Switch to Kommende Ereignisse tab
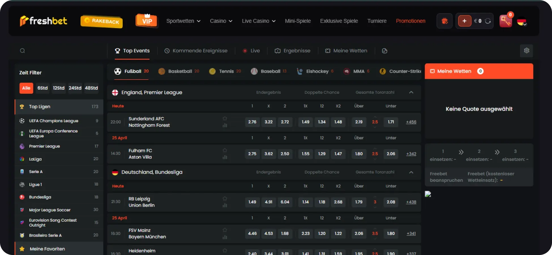Screen dimensions: 552x255 pyautogui.click(x=196, y=51)
